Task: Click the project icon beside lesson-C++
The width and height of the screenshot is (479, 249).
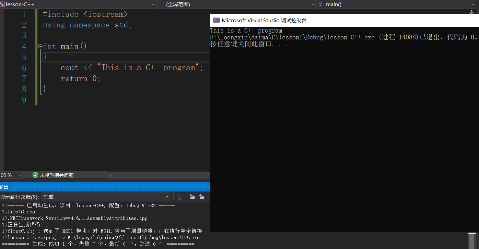Action: tap(2, 4)
